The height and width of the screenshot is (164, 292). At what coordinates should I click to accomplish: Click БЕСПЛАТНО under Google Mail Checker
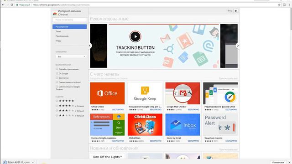(x=193, y=109)
